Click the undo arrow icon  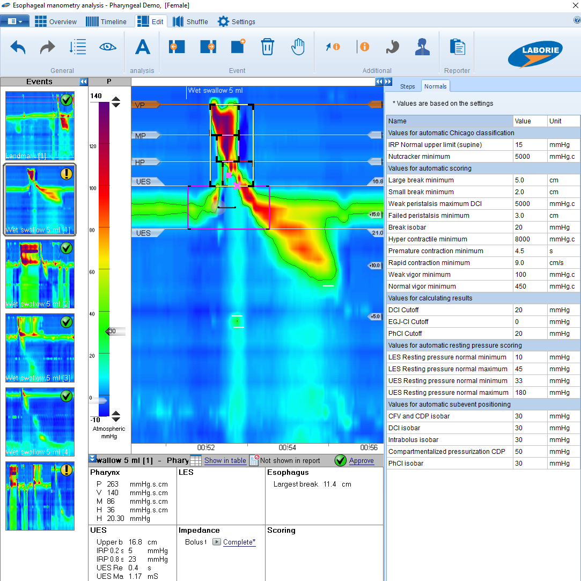tap(18, 47)
